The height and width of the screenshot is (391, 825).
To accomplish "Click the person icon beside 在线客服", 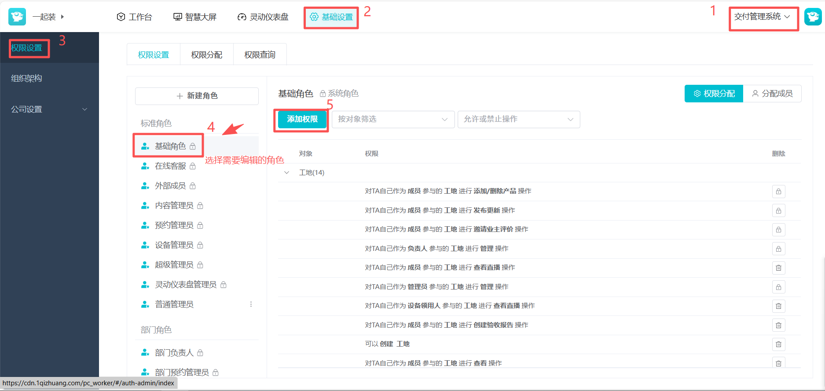I will tap(145, 166).
